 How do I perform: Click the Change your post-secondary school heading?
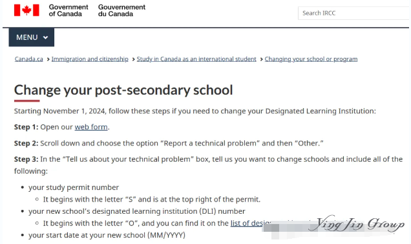pos(123,90)
